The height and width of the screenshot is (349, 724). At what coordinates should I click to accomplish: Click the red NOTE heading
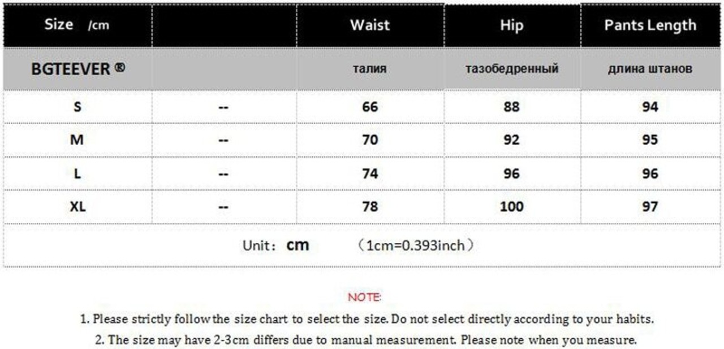coord(364,297)
